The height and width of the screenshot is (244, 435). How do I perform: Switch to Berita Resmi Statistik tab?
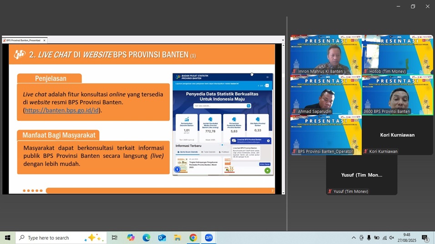tap(188, 152)
